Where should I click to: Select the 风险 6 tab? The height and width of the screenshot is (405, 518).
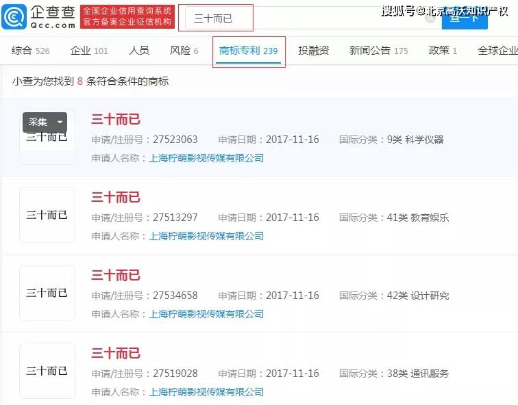tap(184, 51)
